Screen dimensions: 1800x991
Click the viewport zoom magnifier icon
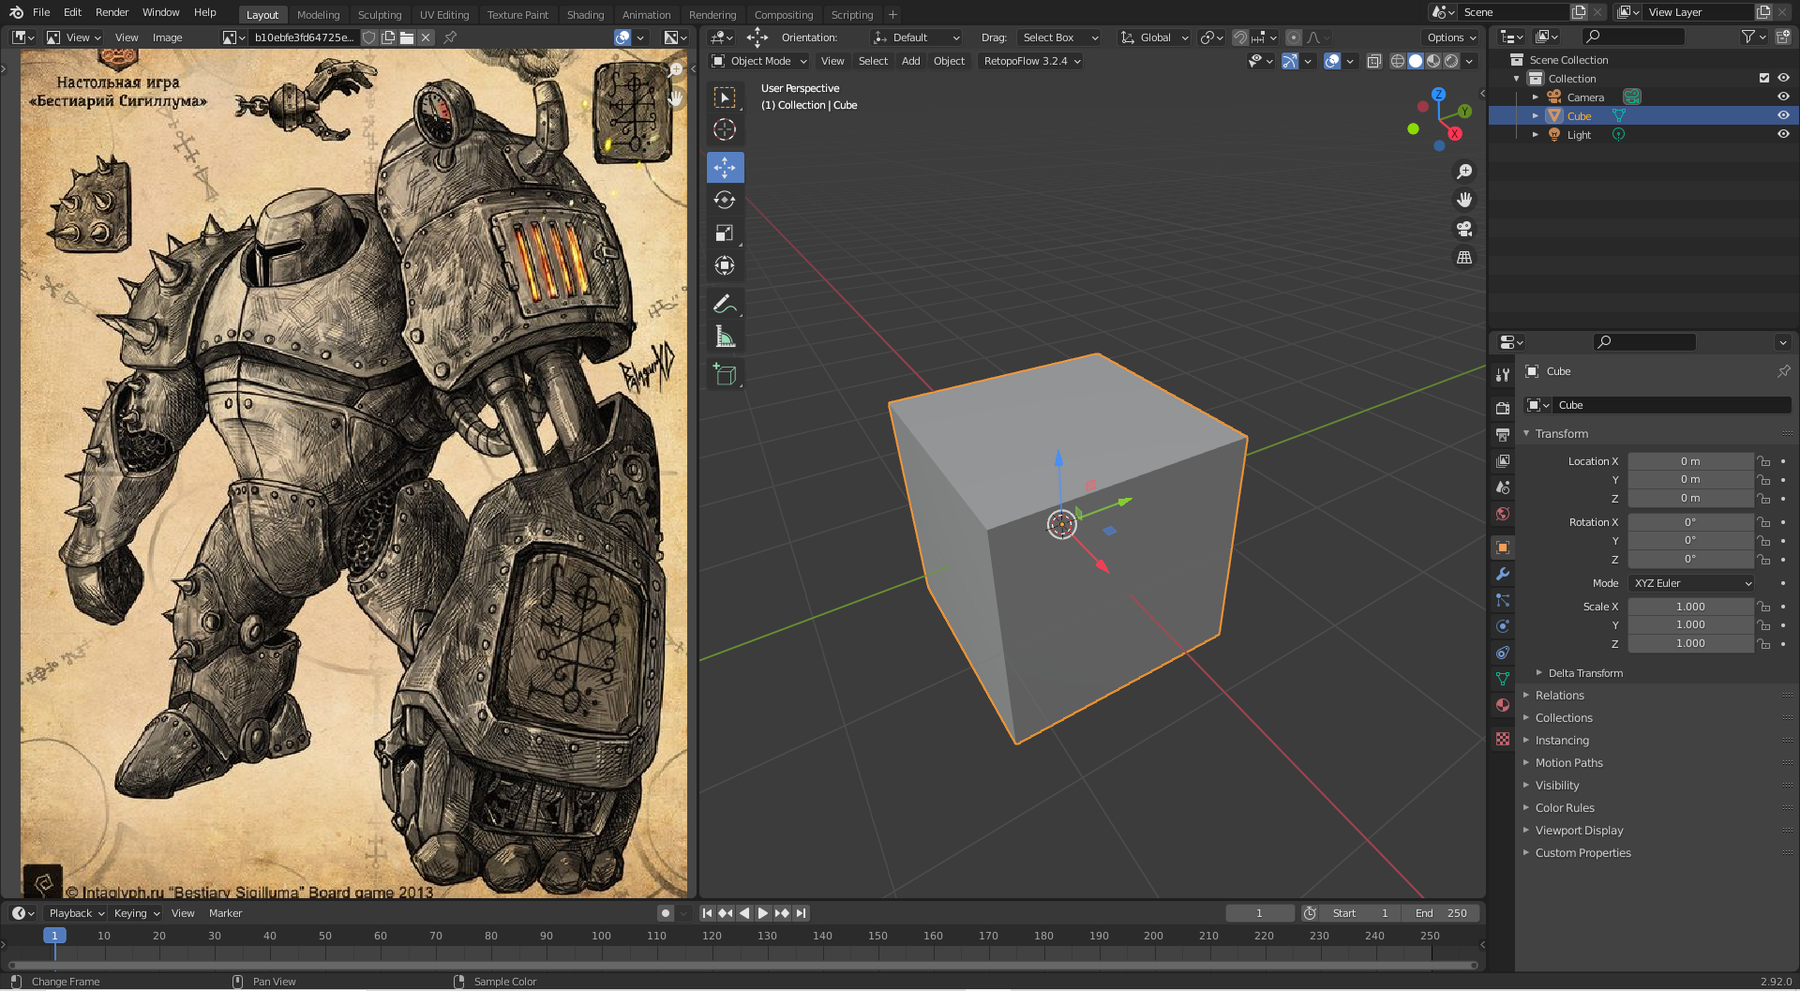(x=1464, y=172)
